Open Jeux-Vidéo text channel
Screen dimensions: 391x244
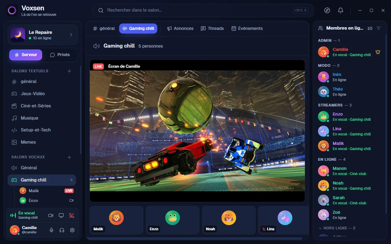tap(42, 94)
